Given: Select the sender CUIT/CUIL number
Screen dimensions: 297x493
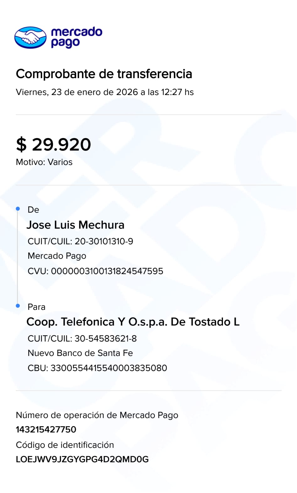Looking at the screenshot, I should click(x=104, y=241).
